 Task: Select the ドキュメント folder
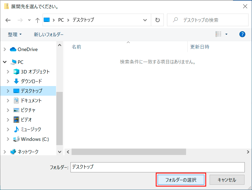[31, 100]
